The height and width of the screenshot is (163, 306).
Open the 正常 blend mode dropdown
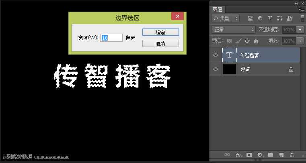(x=233, y=29)
